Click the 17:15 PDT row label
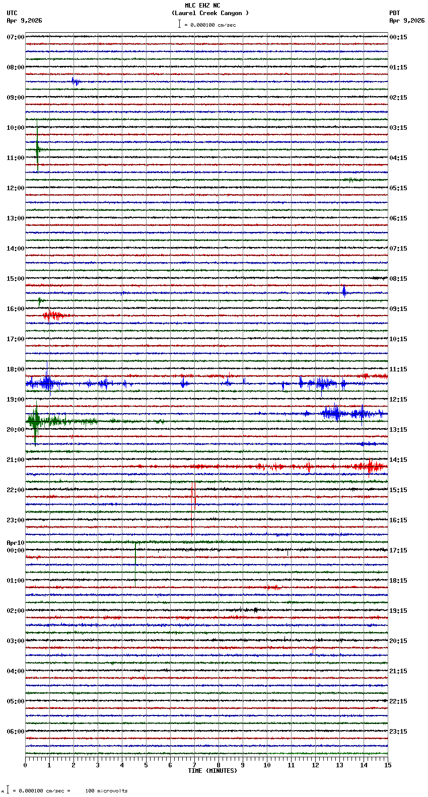 pos(398,550)
